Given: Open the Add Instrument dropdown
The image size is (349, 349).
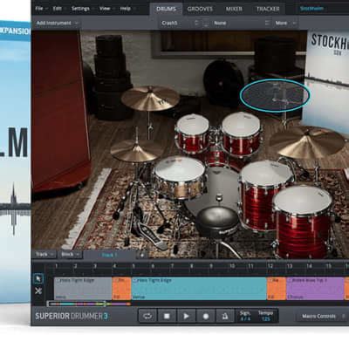Looking at the screenshot, I should tap(57, 23).
